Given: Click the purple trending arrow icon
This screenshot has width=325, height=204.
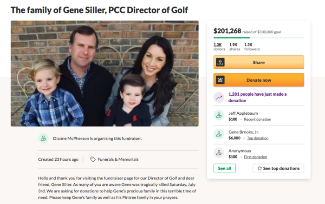Looking at the screenshot, I should pos(219,97).
